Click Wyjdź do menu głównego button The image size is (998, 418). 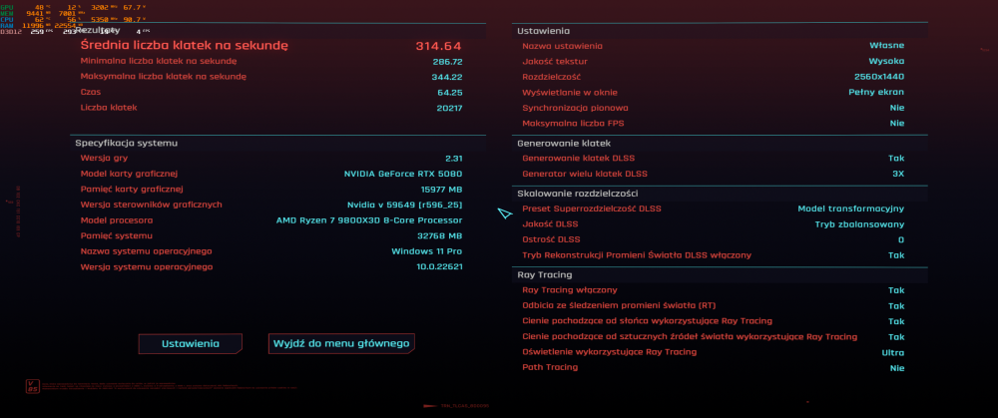(x=341, y=343)
